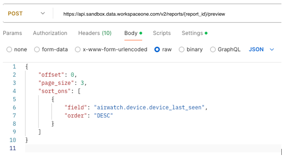Switch to the Params tab

tap(12, 33)
